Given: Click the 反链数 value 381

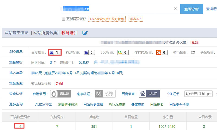Looking at the screenshot, I should click(94, 126).
